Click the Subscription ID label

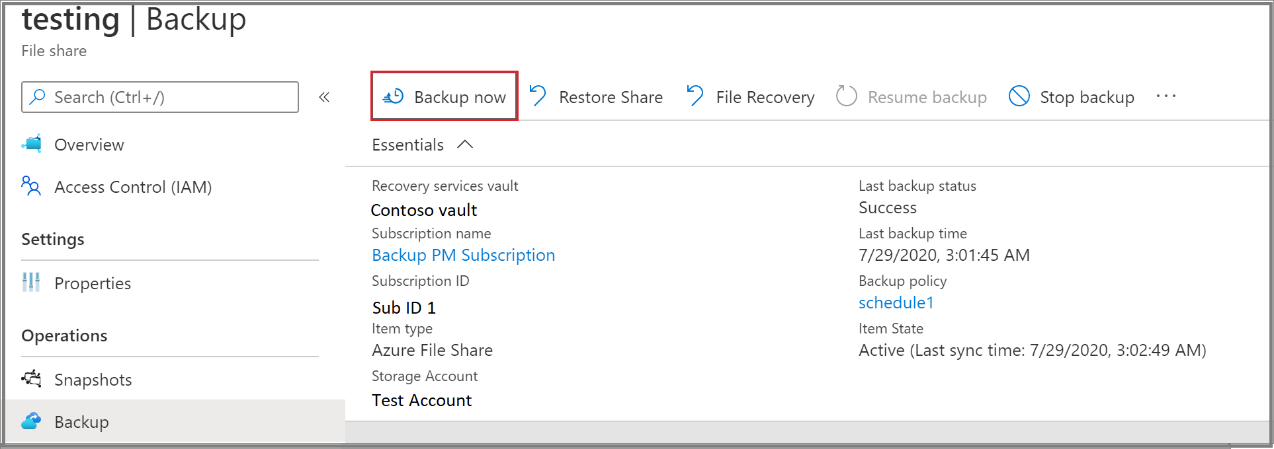(420, 281)
